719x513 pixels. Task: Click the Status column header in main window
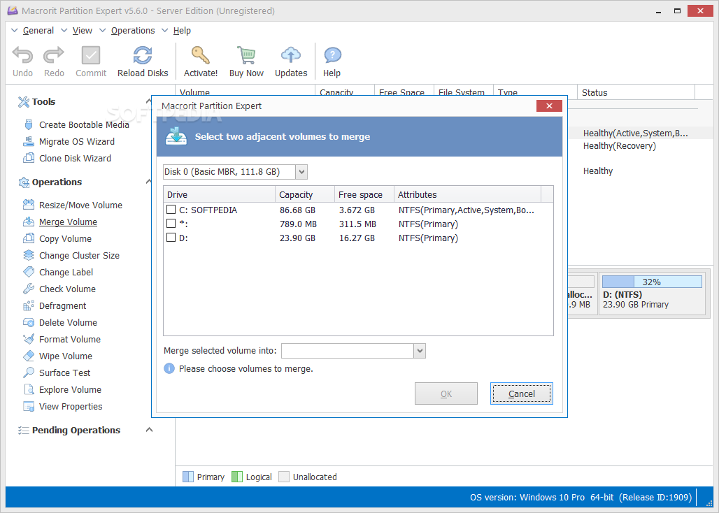coord(636,92)
